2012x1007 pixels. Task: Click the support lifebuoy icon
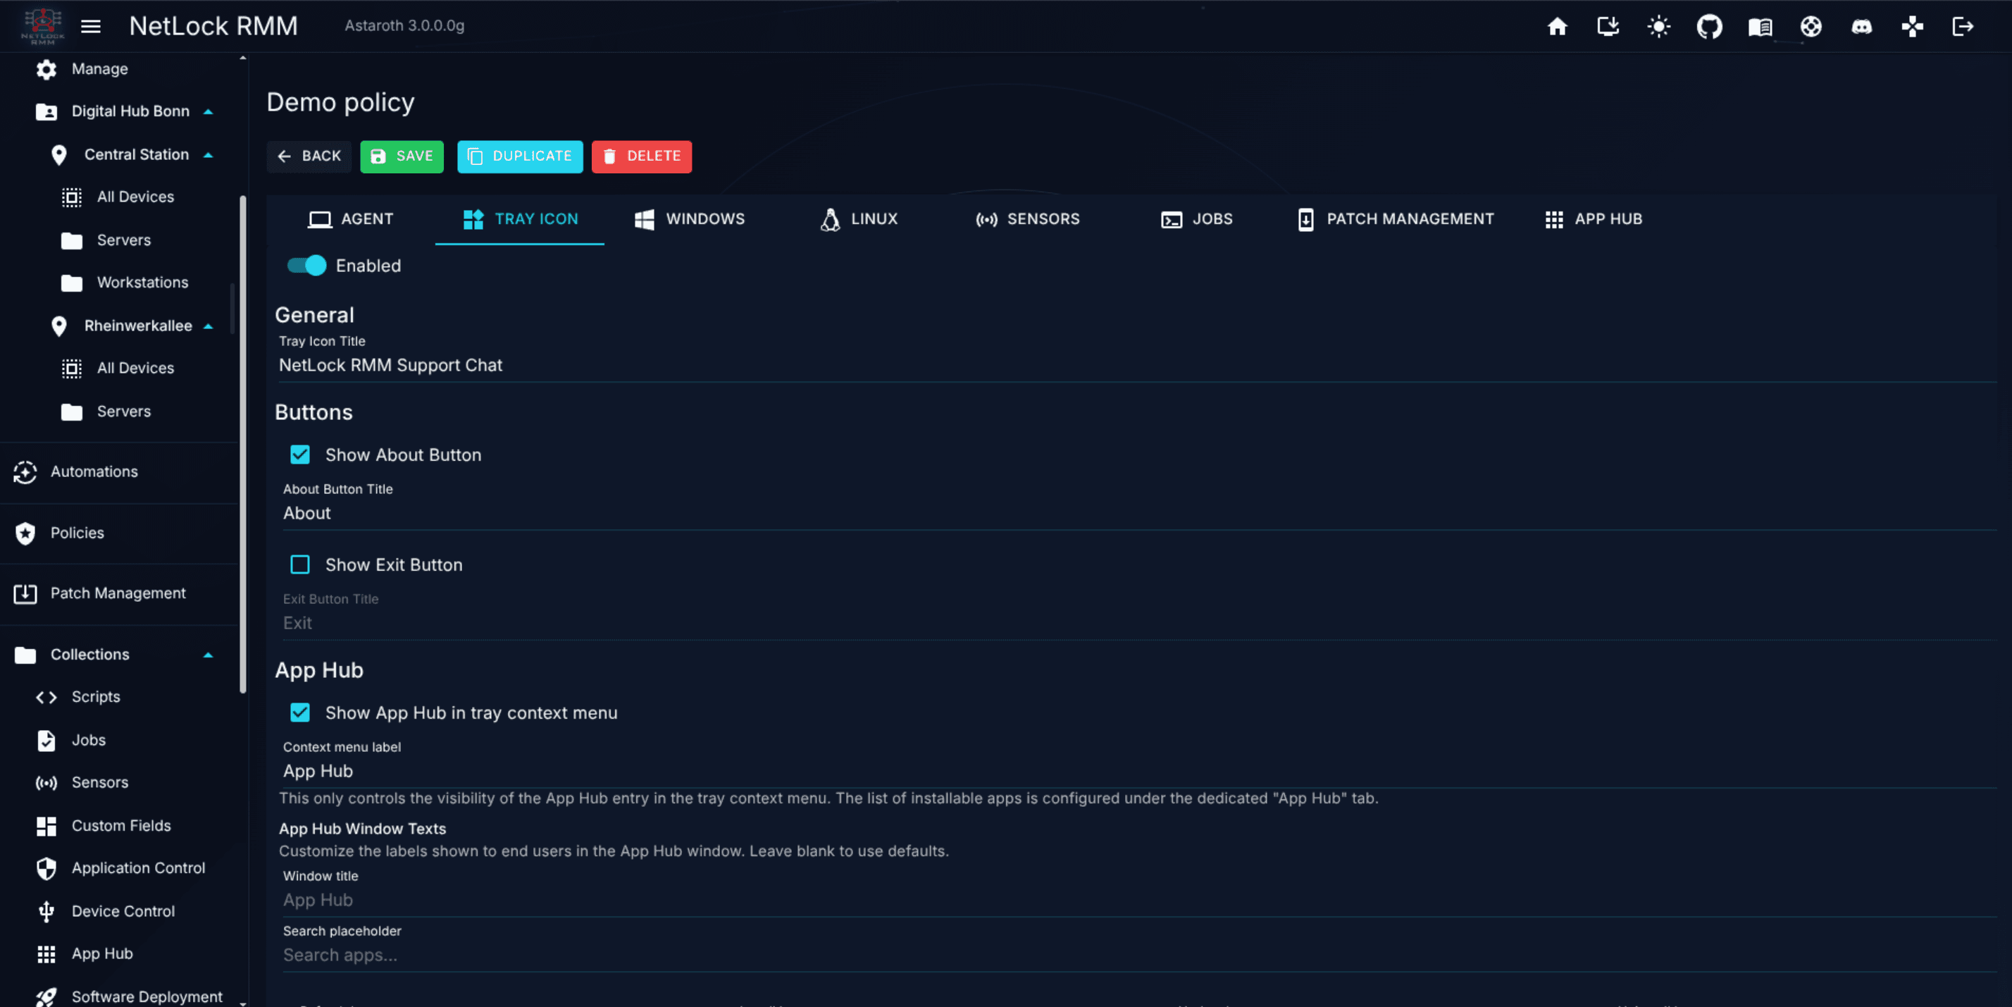point(1811,27)
